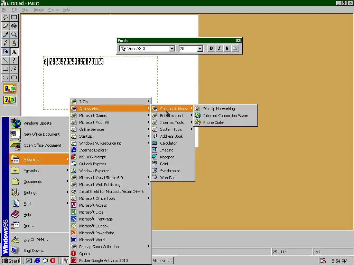Expand the 7-Zip program folder

pyautogui.click(x=110, y=102)
